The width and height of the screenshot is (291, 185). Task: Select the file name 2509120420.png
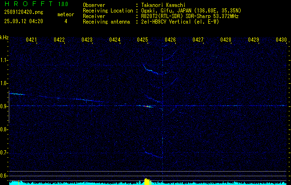pyautogui.click(x=24, y=12)
